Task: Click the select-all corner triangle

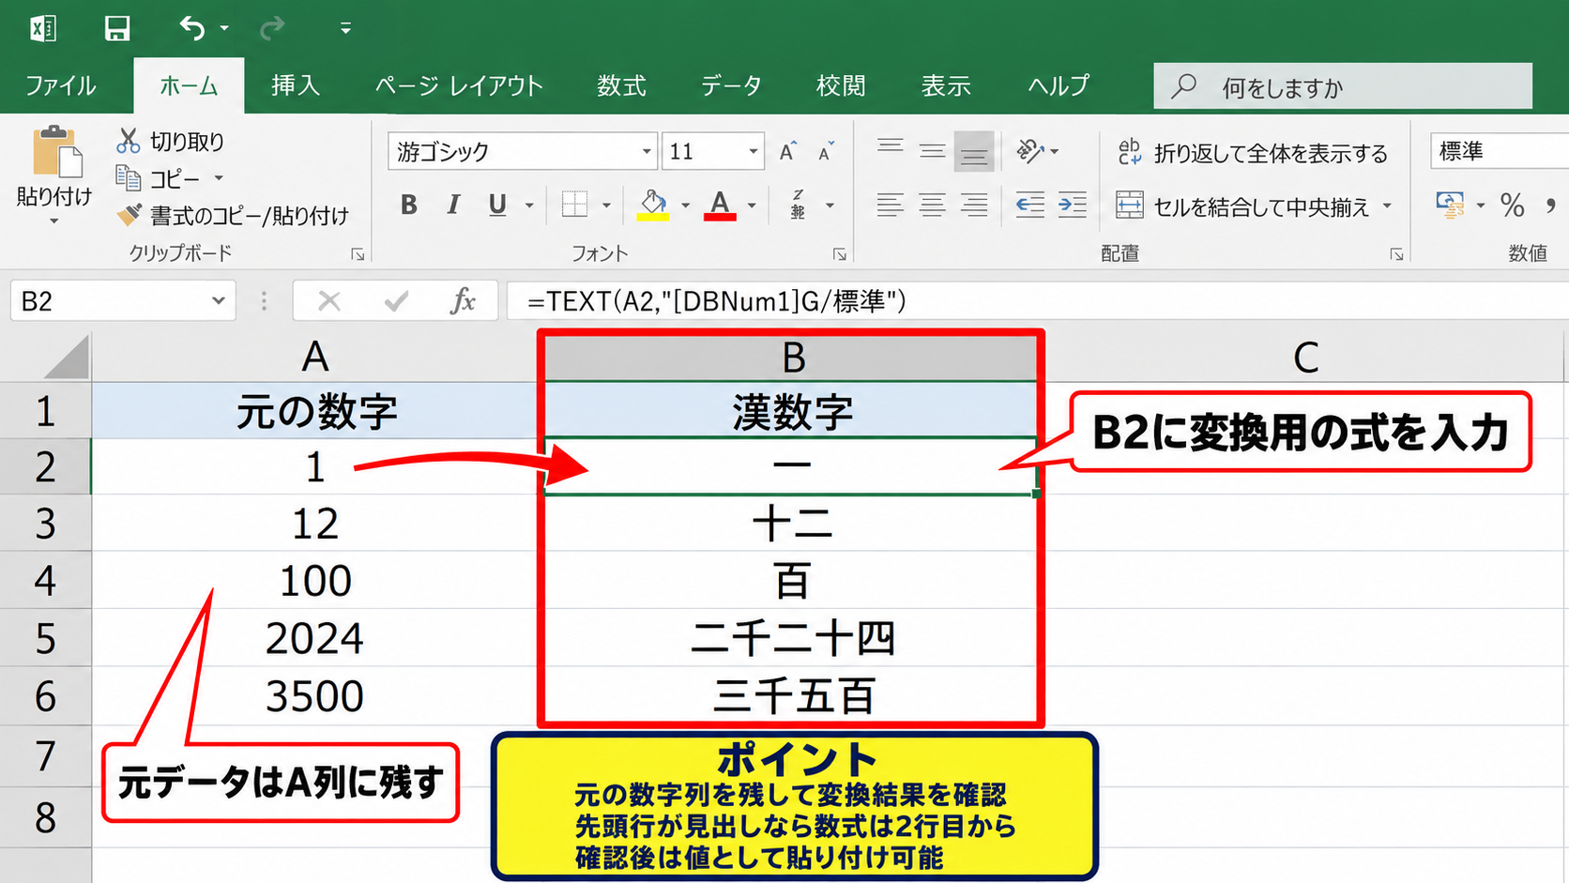Action: (x=66, y=357)
